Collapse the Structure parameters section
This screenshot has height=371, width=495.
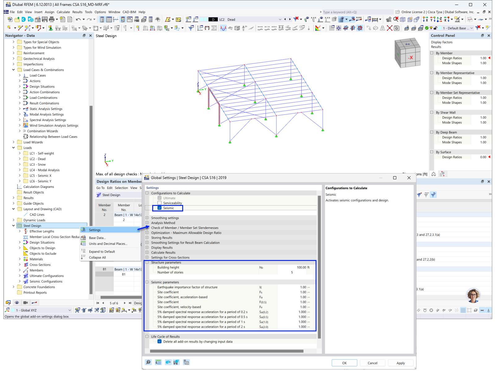click(x=147, y=262)
